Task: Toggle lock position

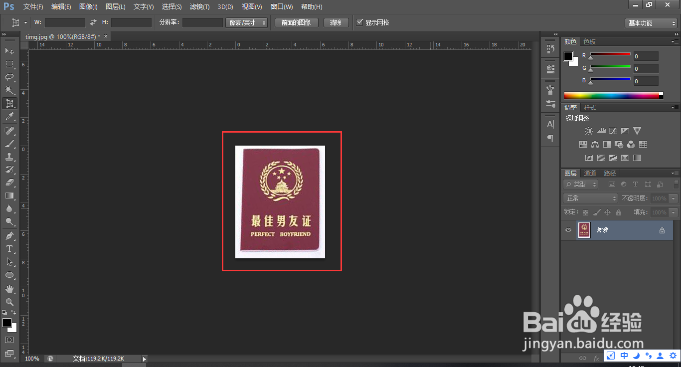Action: coord(608,212)
